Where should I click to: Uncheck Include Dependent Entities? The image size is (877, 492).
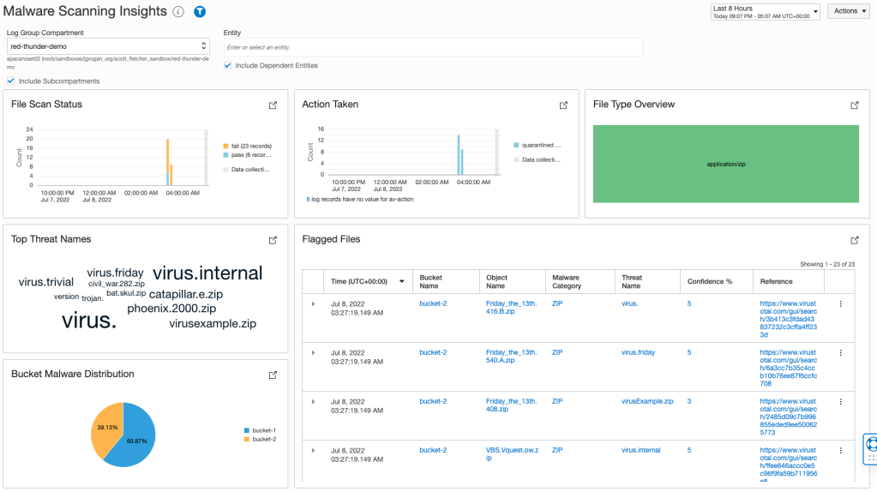coord(228,65)
